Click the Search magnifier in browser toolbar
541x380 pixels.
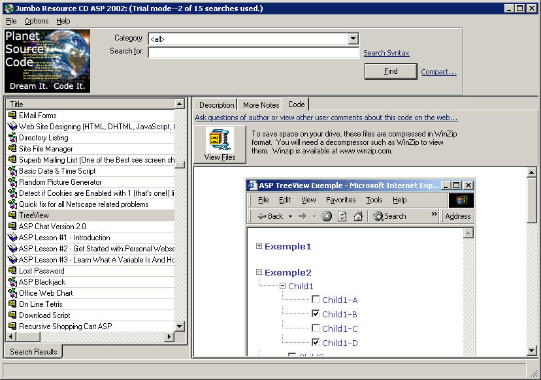[378, 216]
